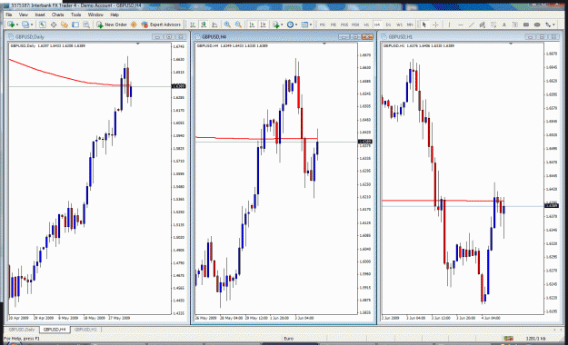Click the Euro profile in status bar
Viewport: 568px width, 345px height.
coord(289,339)
